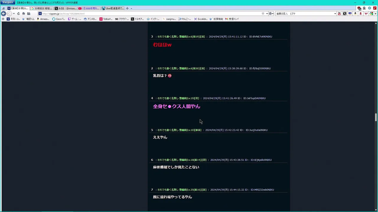Switch to the Google 水崎綾女 tab
378x212 pixels.
point(42,8)
